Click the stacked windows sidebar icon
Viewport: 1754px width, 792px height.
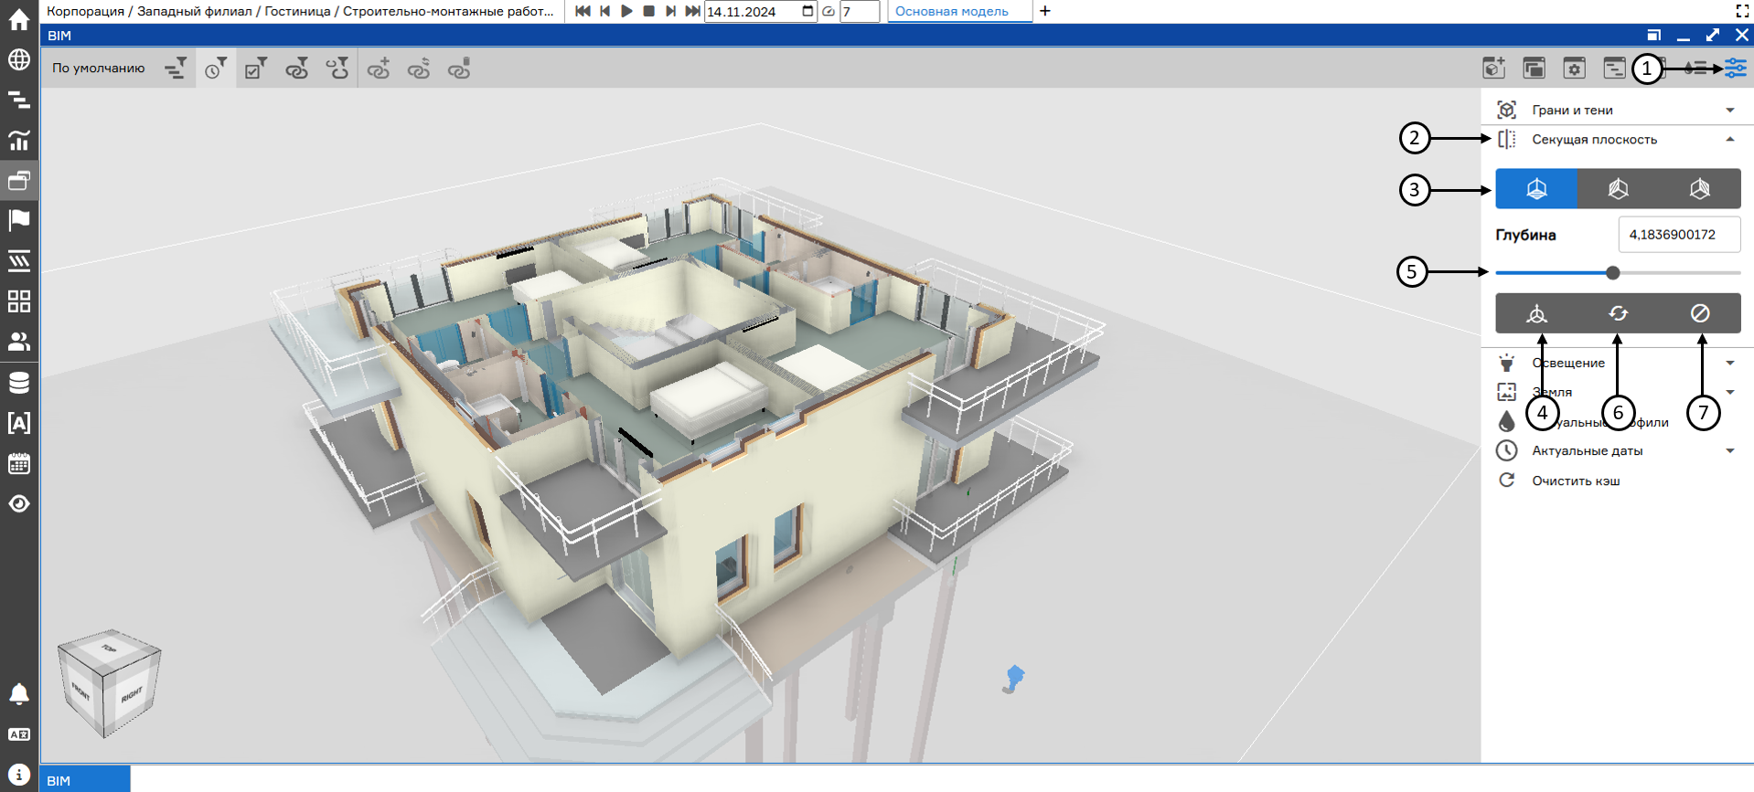(x=19, y=180)
